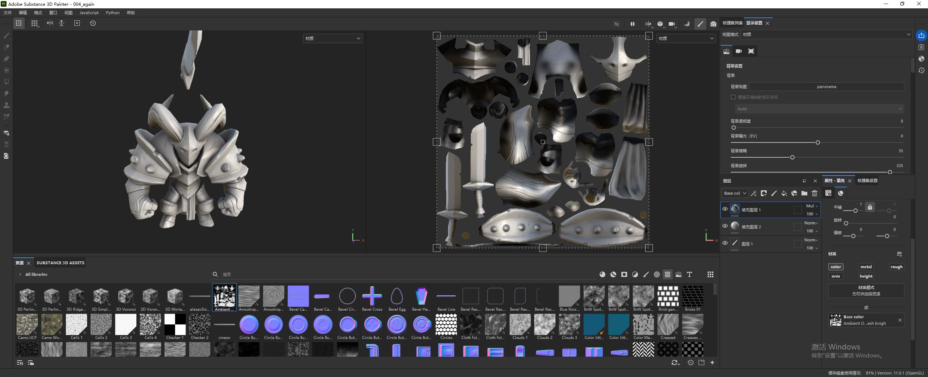Open the Base col channel dropdown
Image resolution: width=928 pixels, height=377 pixels.
(x=734, y=193)
